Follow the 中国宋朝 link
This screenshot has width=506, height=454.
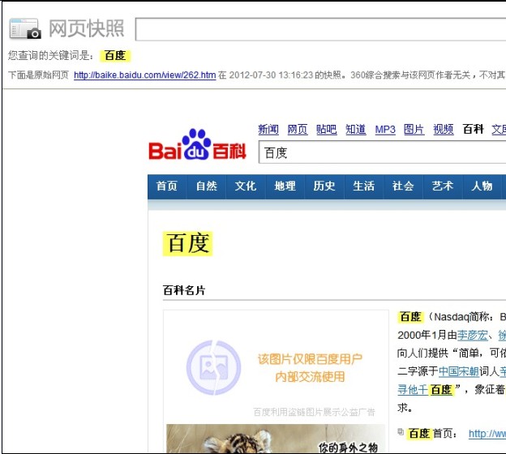461,371
